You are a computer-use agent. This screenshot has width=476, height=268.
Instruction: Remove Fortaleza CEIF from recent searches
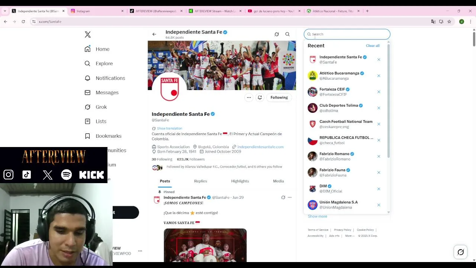(379, 92)
